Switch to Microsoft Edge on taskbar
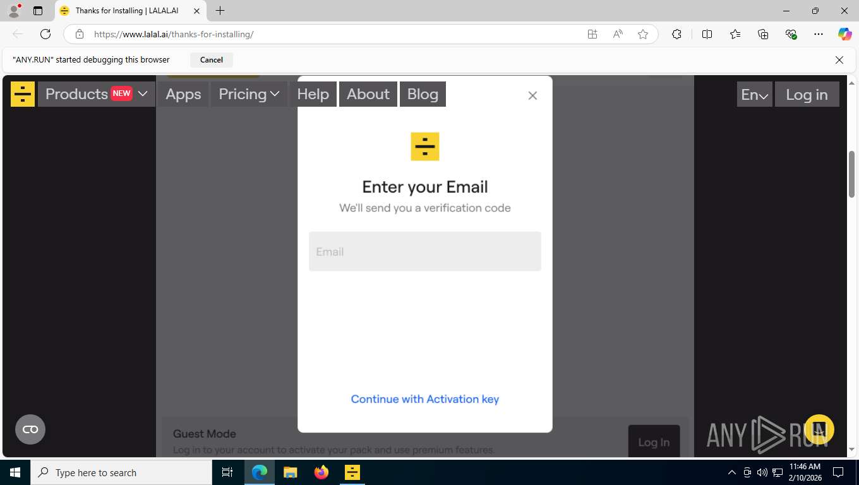This screenshot has width=859, height=485. tap(260, 472)
